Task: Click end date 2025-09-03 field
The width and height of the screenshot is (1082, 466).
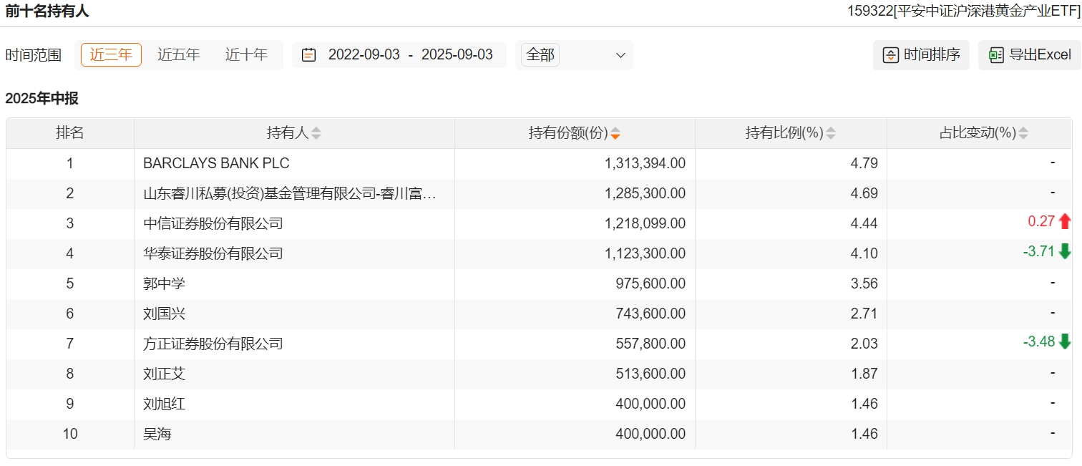Action: coord(457,55)
